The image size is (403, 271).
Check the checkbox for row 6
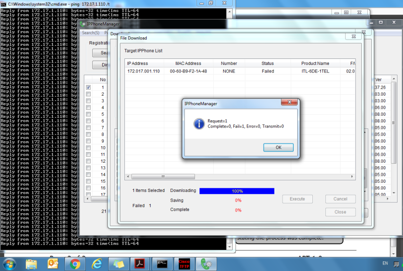pyautogui.click(x=88, y=121)
